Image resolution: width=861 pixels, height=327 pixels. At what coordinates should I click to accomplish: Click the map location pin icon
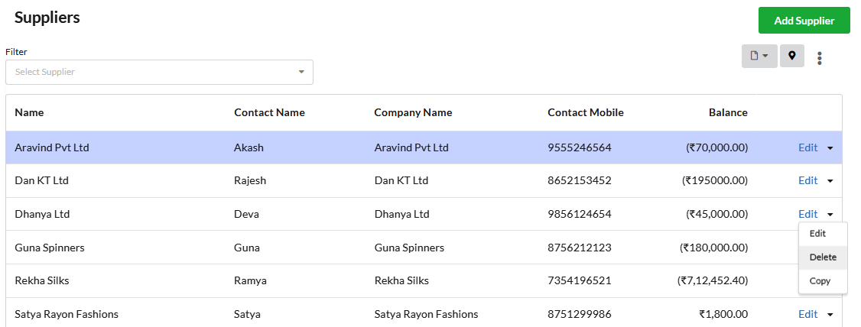click(792, 56)
